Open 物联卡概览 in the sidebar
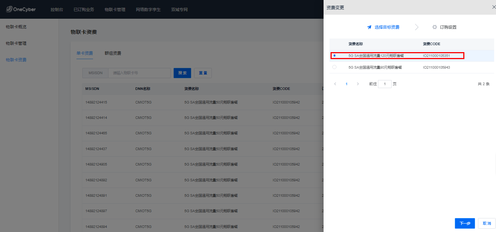 [x=16, y=27]
